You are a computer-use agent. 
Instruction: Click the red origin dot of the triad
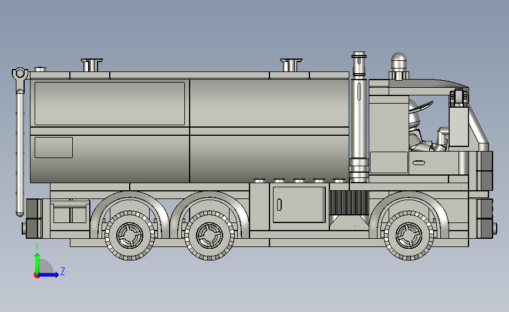(x=36, y=276)
